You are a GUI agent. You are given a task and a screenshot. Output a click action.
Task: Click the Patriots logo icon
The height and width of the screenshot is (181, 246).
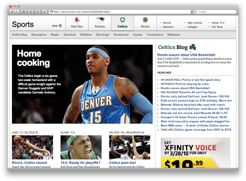click(x=100, y=20)
